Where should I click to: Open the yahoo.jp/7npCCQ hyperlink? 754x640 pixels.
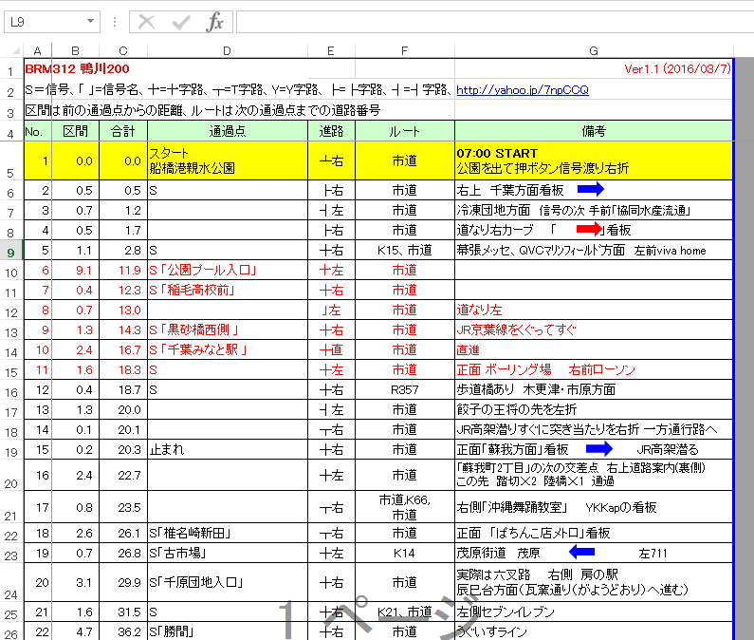(x=523, y=90)
